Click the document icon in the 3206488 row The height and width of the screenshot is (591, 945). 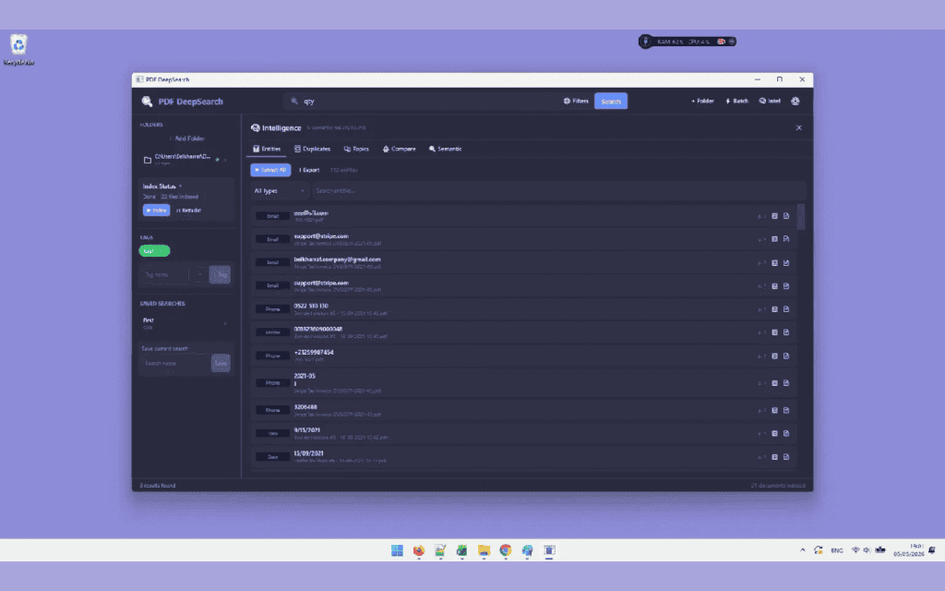786,411
